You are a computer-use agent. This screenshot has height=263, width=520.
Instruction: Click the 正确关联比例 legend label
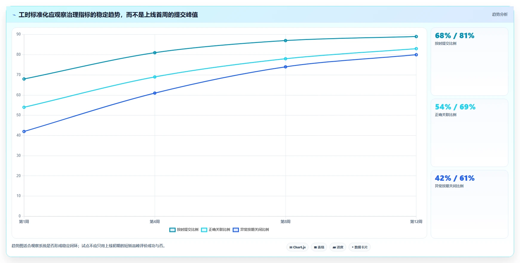(x=219, y=230)
